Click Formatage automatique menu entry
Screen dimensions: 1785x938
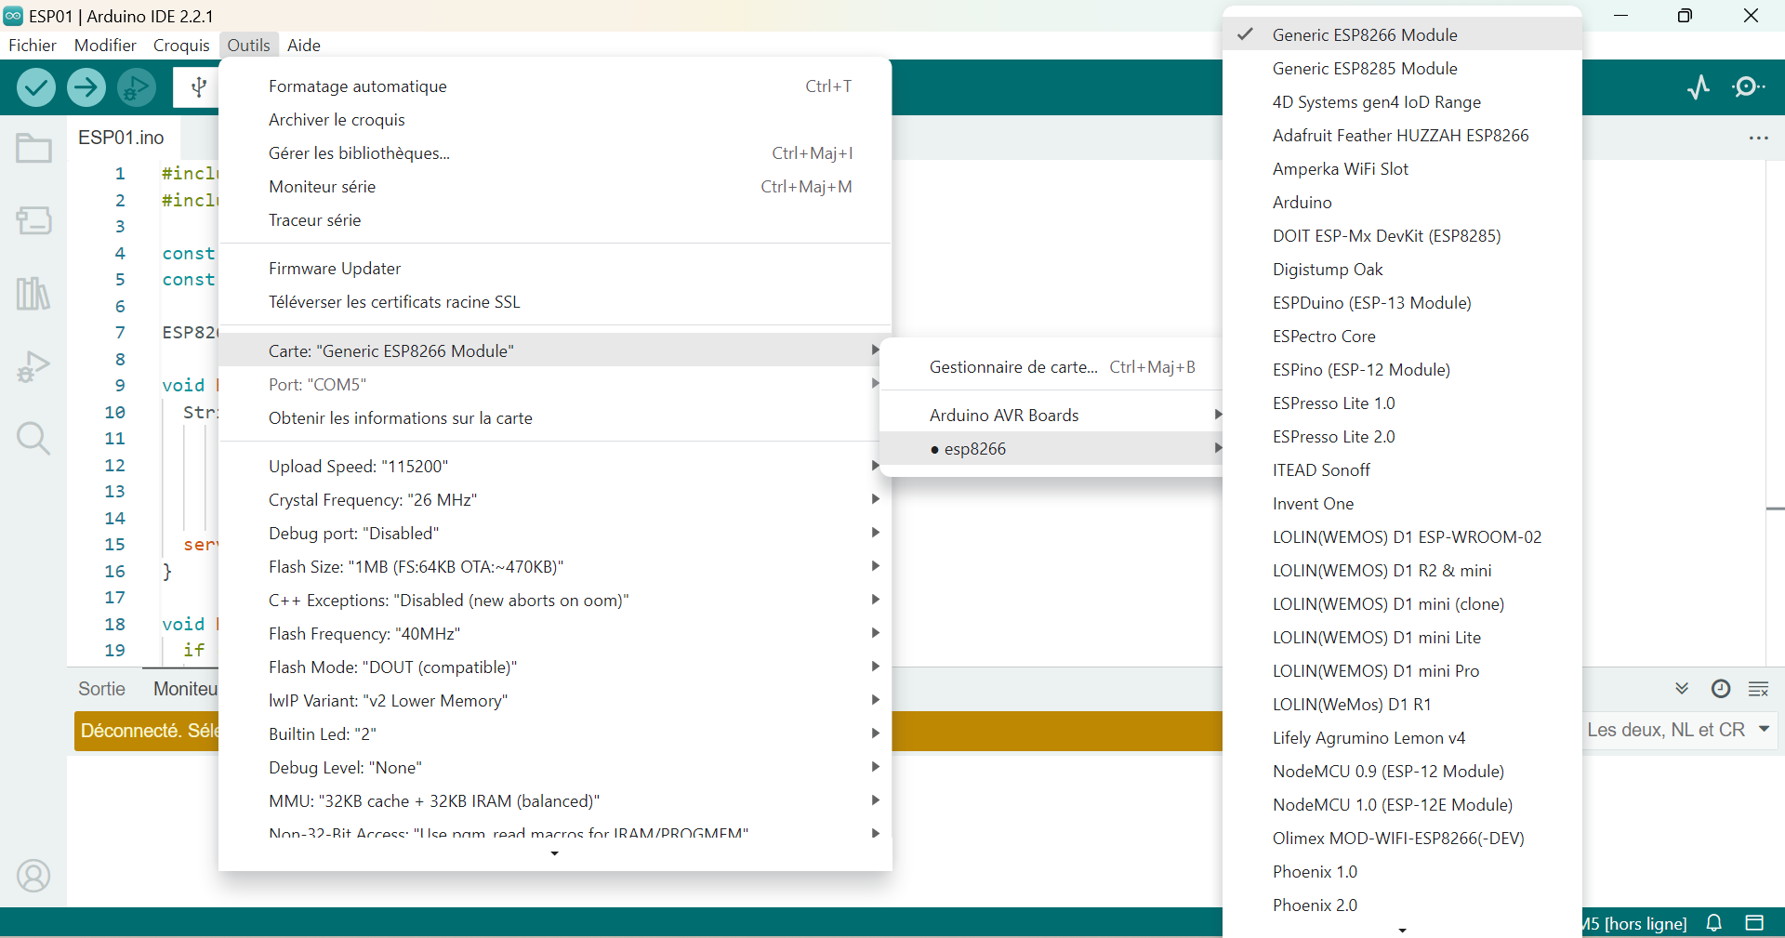(x=555, y=86)
